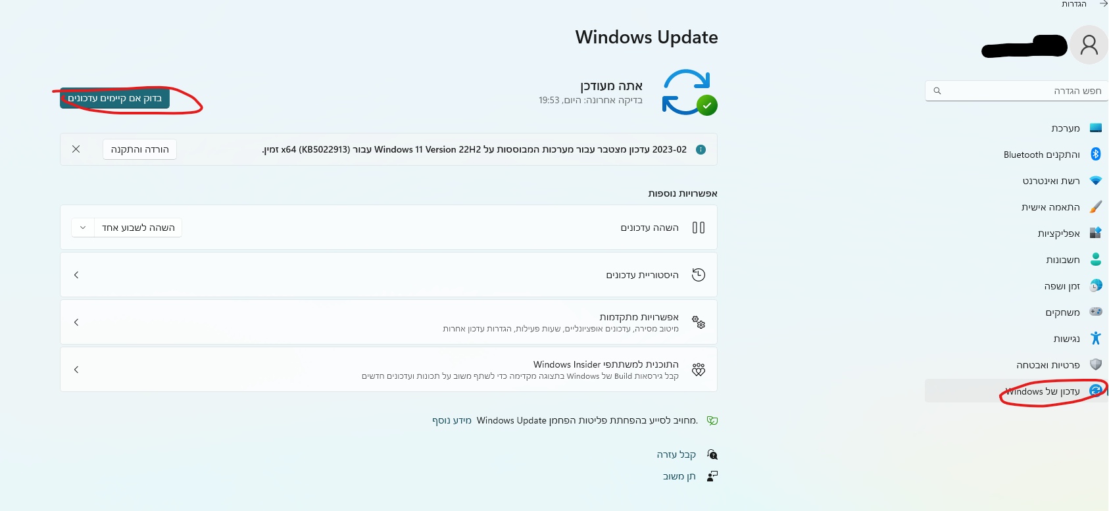Image resolution: width=1109 pixels, height=511 pixels.
Task: Open the Privacy and Security shield icon
Action: point(1096,364)
